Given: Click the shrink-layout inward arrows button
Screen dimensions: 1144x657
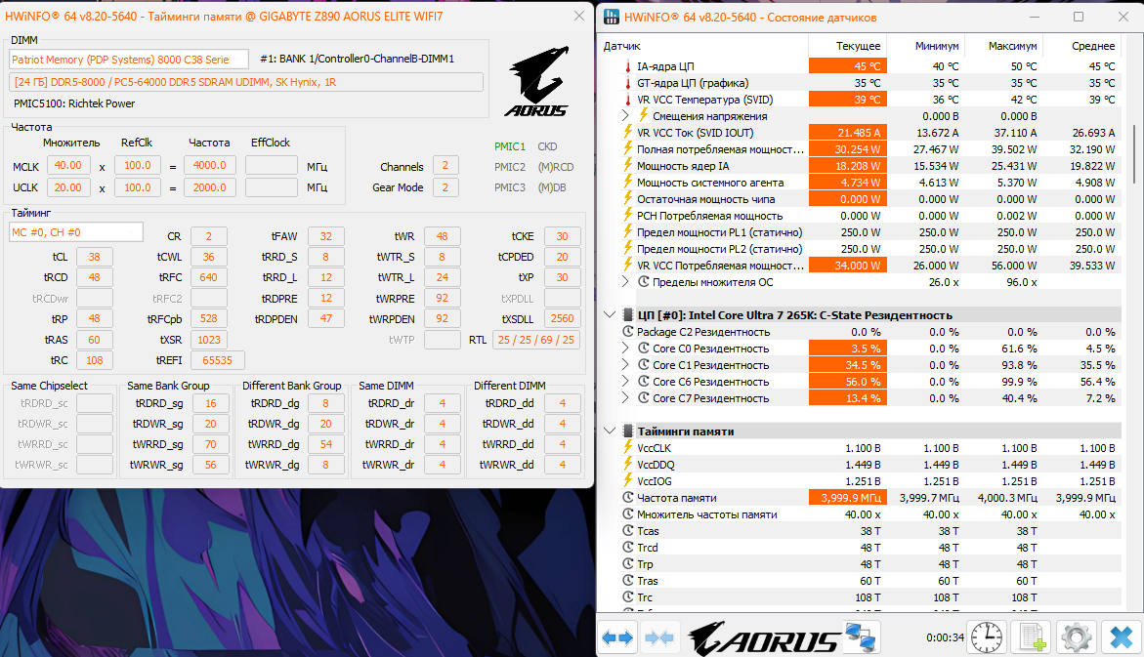Looking at the screenshot, I should [658, 638].
